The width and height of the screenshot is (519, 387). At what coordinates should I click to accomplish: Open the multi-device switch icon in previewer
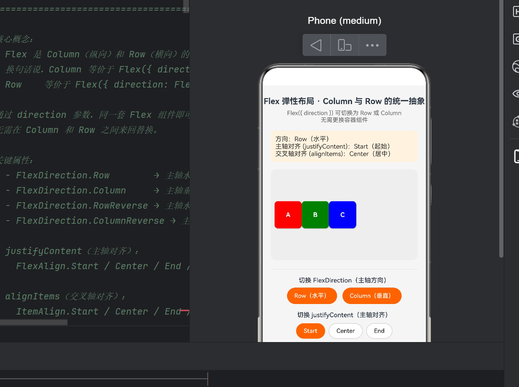345,45
